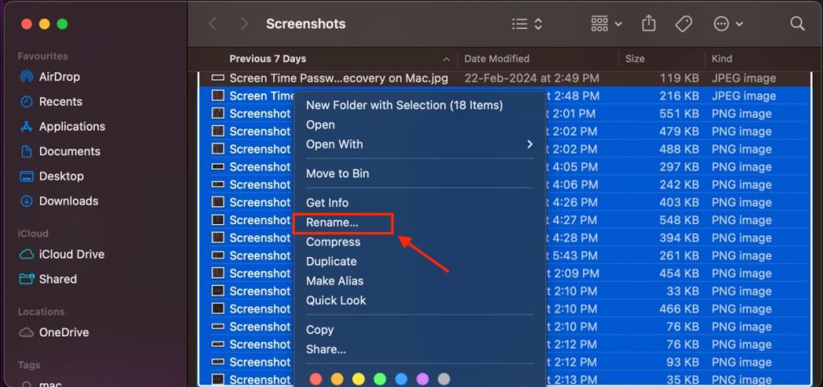Open AirDrop in the sidebar
This screenshot has width=823, height=387.
tap(59, 77)
